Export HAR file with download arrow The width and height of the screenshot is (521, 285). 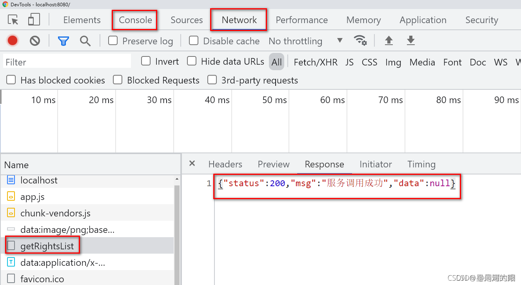click(x=410, y=40)
